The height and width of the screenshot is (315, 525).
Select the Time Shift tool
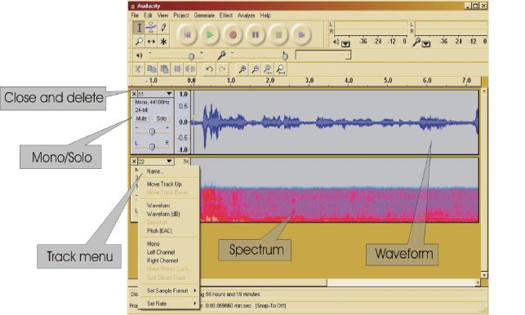point(151,42)
